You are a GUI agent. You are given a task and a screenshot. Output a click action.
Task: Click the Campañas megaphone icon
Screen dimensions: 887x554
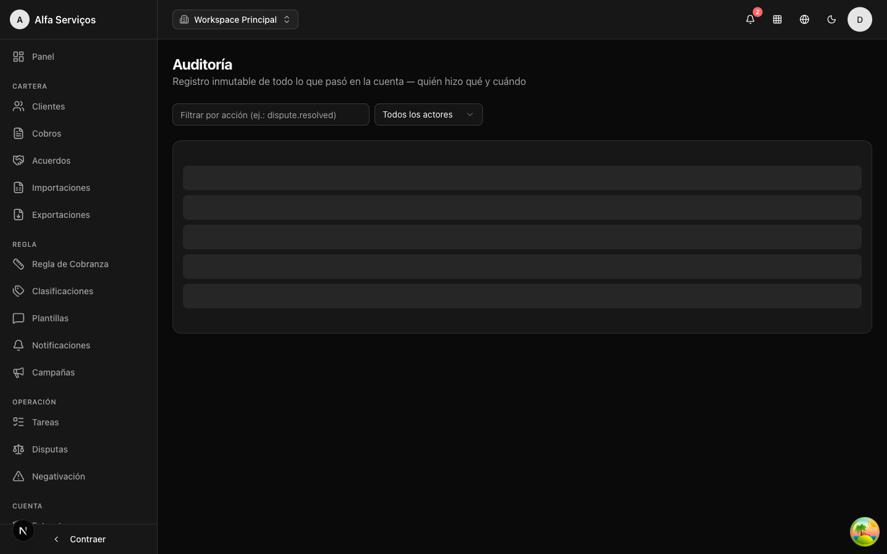tap(18, 372)
